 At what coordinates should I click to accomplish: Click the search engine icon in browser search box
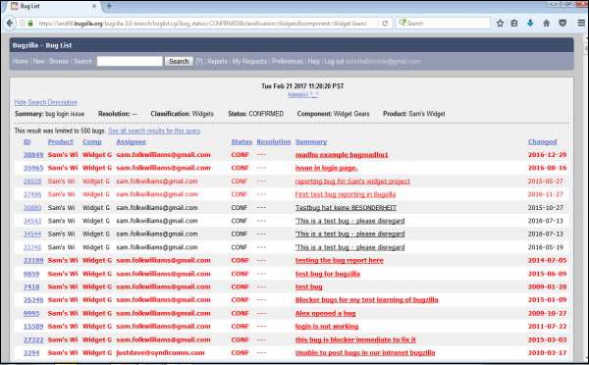click(402, 23)
